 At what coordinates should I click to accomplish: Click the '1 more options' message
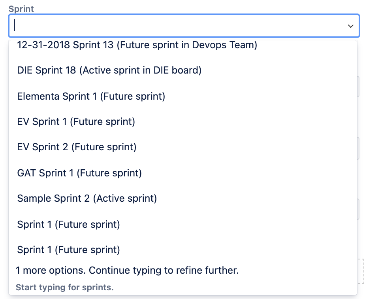tap(127, 271)
